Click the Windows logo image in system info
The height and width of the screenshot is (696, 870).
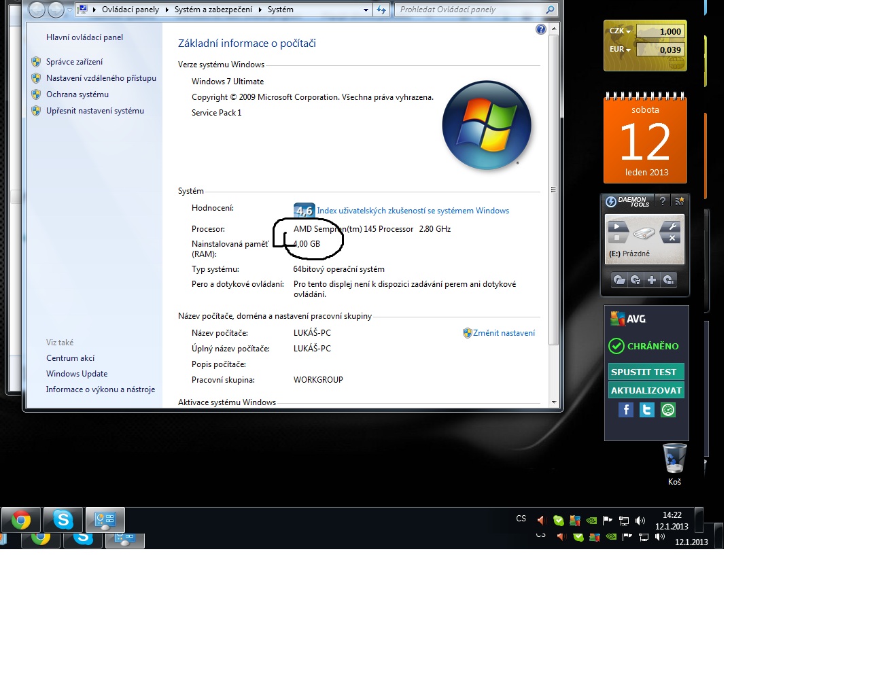point(487,126)
